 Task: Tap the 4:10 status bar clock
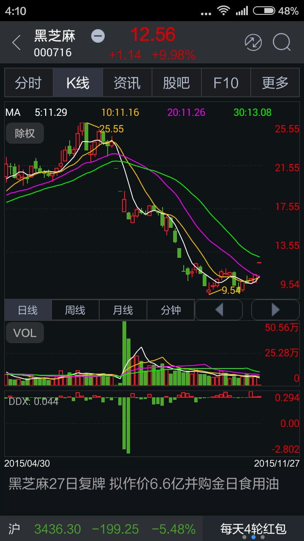click(x=16, y=11)
